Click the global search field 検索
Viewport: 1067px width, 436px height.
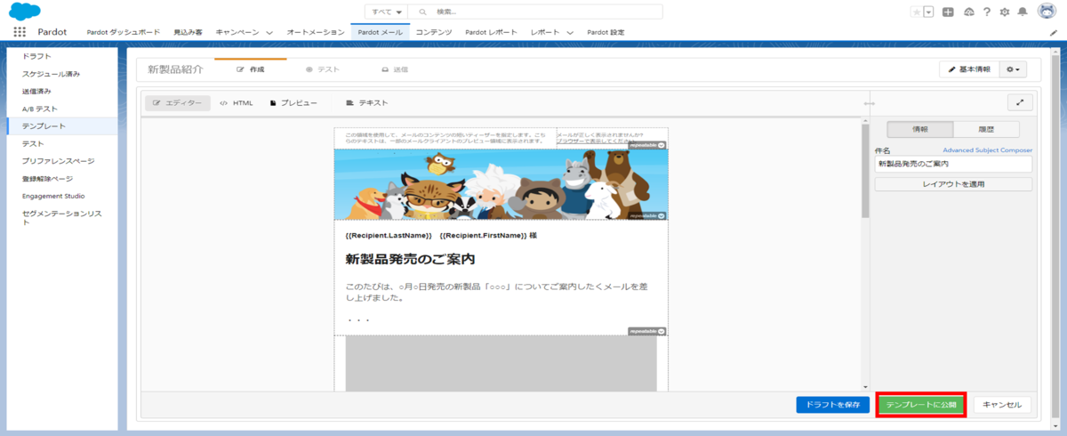tap(534, 12)
